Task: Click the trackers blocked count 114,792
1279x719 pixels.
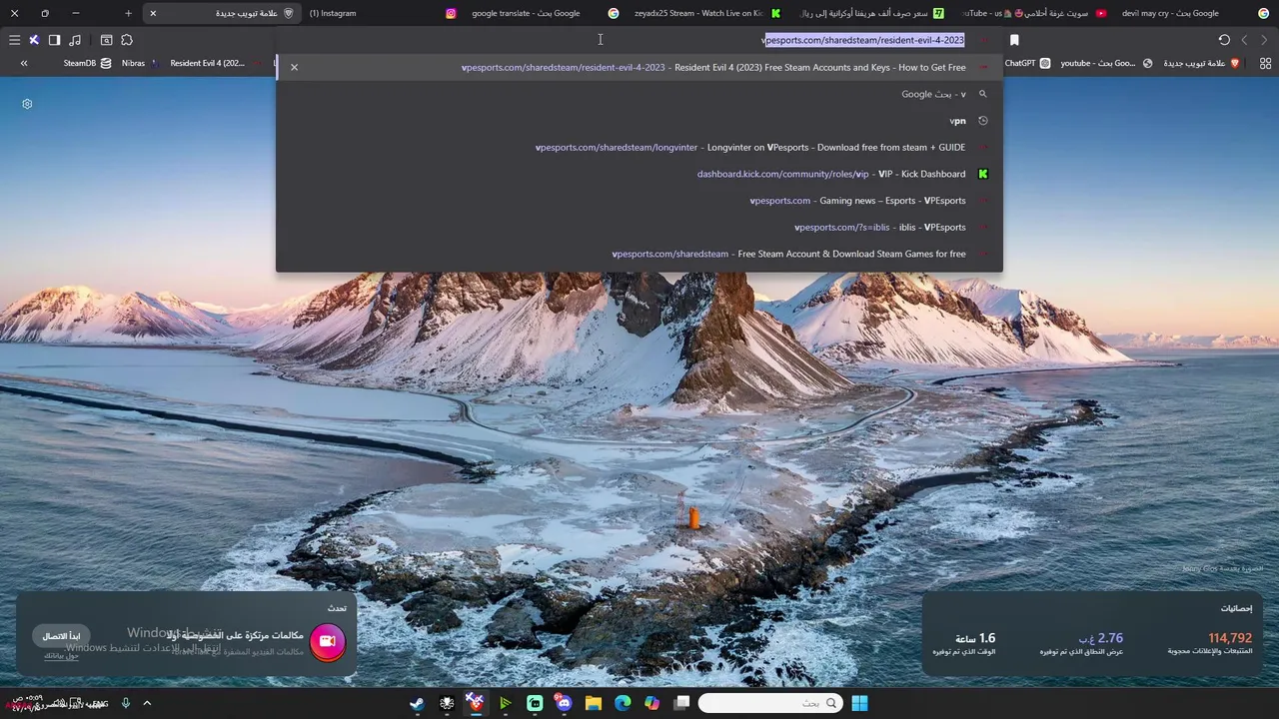Action: coord(1230,638)
